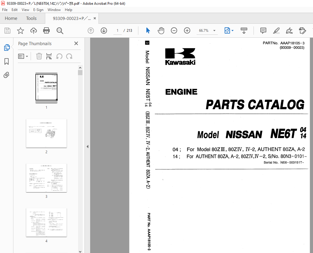Select page 2 thumbnail

point(46,133)
